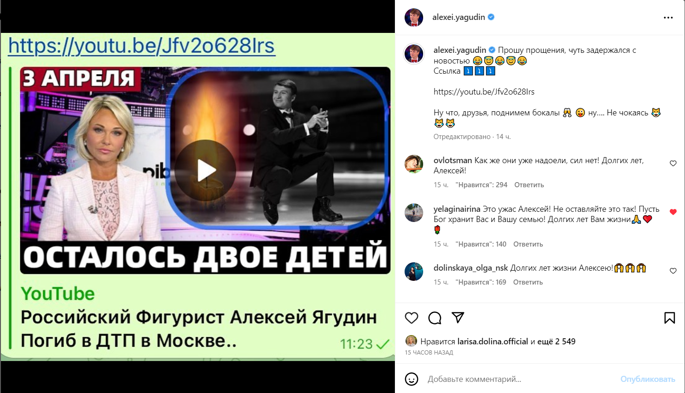Open the larisa.dolina.official profile link
Viewport: 685px width, 393px height.
click(493, 342)
